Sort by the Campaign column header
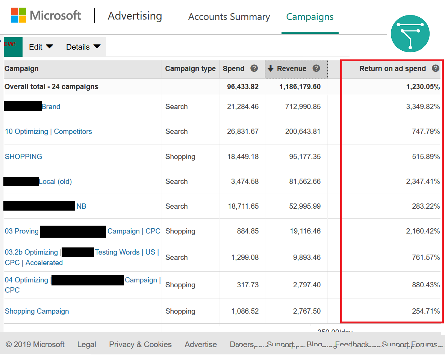The height and width of the screenshot is (355, 445). pos(21,69)
